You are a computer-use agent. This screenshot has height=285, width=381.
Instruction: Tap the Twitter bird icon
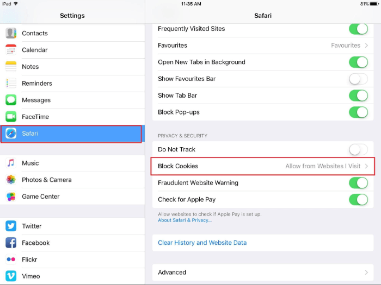point(11,226)
